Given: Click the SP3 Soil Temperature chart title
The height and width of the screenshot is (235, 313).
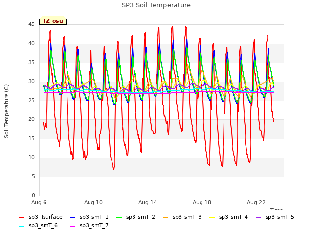Looking at the screenshot, I should [x=156, y=5].
